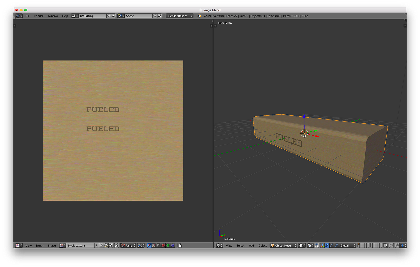Toggle the green draw channel in the image editor
This screenshot has width=420, height=267.
click(x=167, y=245)
